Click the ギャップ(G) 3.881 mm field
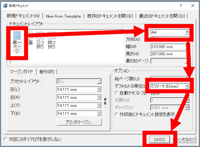The image size is (200, 147). click(170, 108)
